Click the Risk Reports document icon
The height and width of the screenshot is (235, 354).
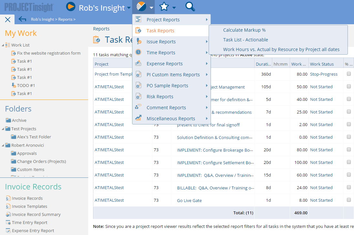point(138,96)
